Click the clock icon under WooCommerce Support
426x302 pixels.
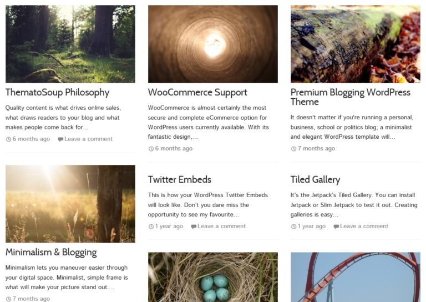[x=151, y=149]
